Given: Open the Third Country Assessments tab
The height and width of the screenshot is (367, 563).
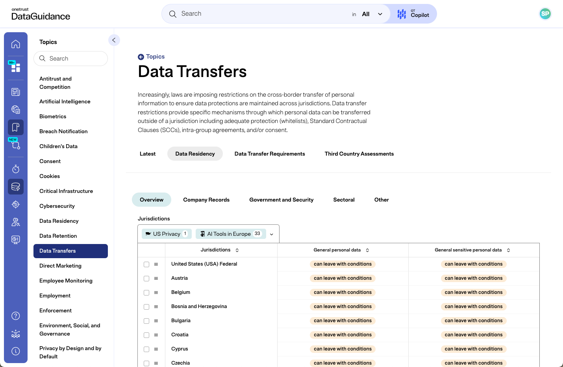Looking at the screenshot, I should click(359, 154).
